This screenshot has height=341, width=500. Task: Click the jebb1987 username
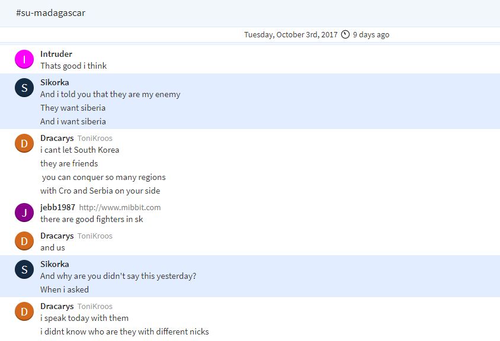pos(57,207)
